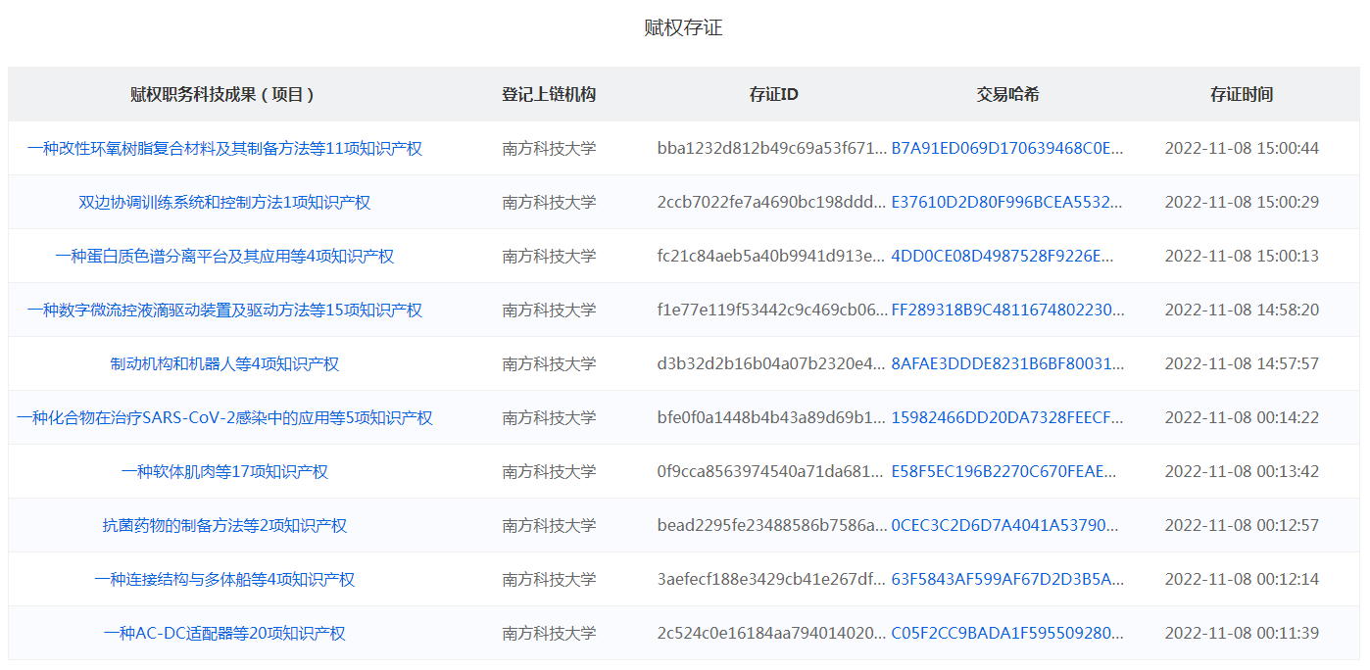Select certificate ID 3aefecf188e3429cb41e267df...
This screenshot has width=1370, height=670.
772,580
